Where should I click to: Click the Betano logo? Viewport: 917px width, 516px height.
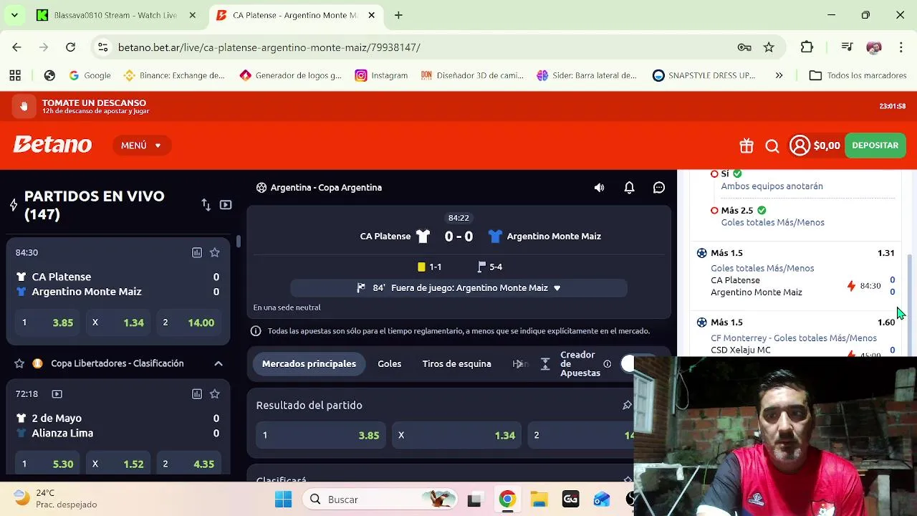[52, 145]
